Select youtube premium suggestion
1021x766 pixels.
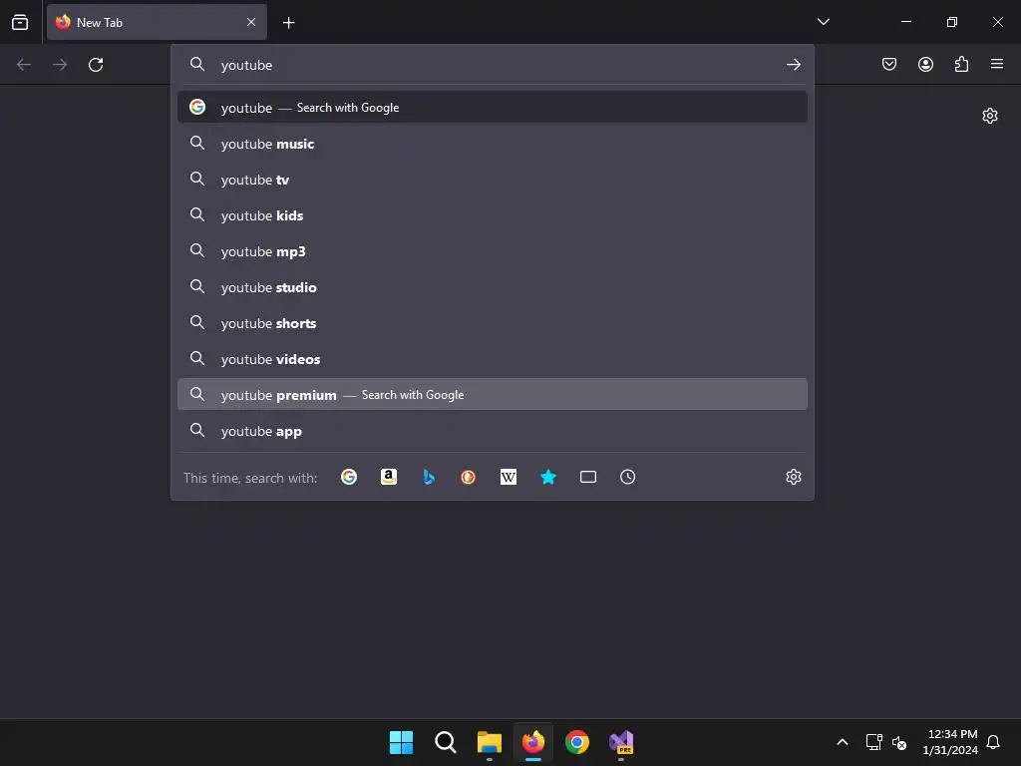493,394
